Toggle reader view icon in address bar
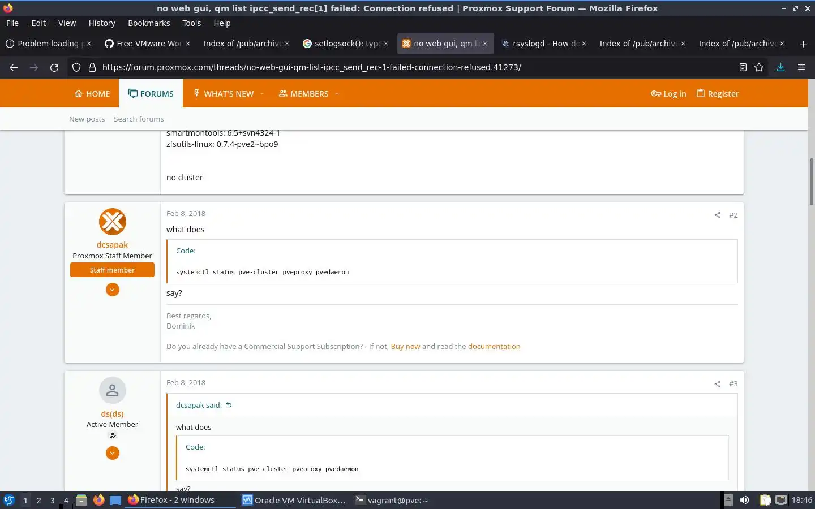This screenshot has width=815, height=509. tap(743, 67)
